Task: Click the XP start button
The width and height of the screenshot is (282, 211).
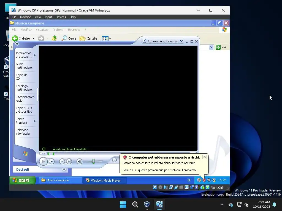Action: coord(23,180)
